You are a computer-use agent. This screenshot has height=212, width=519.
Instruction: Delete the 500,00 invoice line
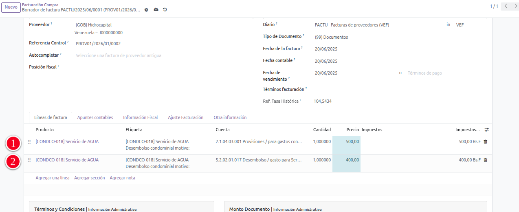pos(485,142)
